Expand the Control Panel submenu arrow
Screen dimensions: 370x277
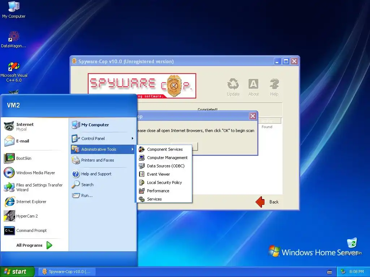pyautogui.click(x=132, y=138)
